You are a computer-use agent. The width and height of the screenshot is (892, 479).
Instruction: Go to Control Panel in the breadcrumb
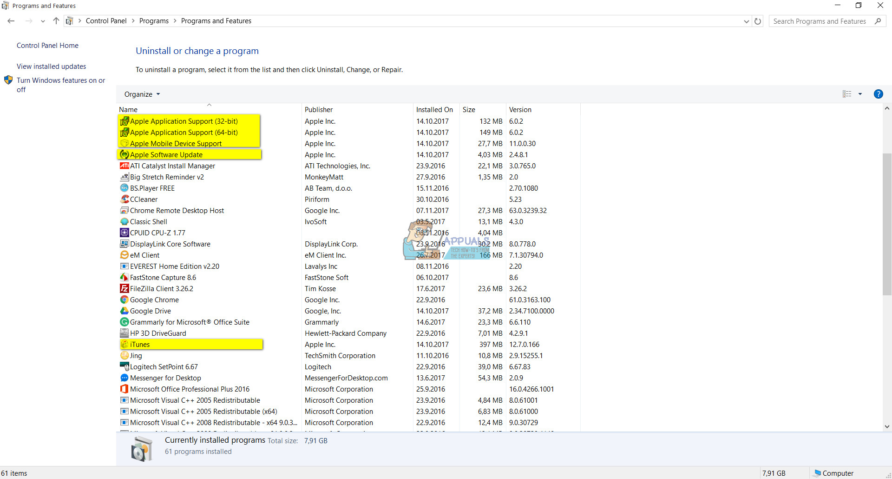tap(106, 21)
